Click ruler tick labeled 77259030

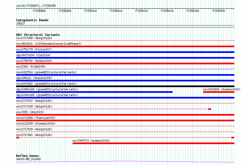point(167,11)
